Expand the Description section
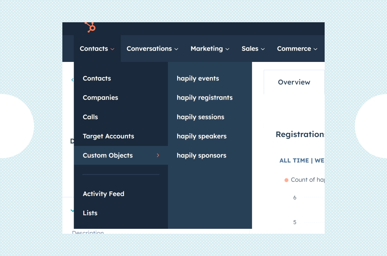The height and width of the screenshot is (256, 387). (72, 211)
